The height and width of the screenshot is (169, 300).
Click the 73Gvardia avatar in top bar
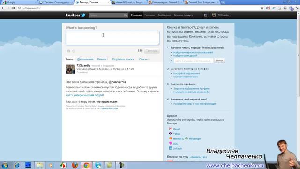(214, 15)
